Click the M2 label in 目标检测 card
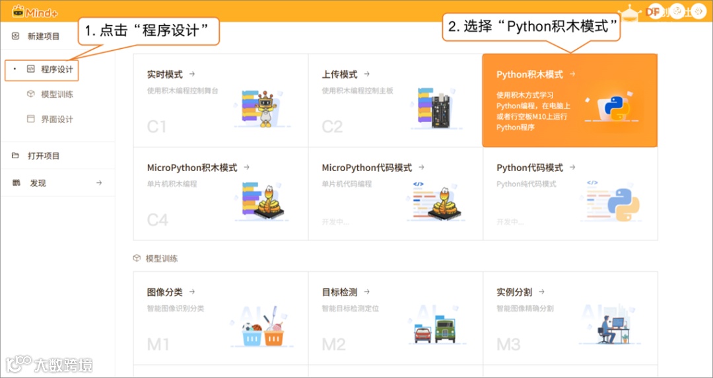This screenshot has height=378, width=713. 334,345
